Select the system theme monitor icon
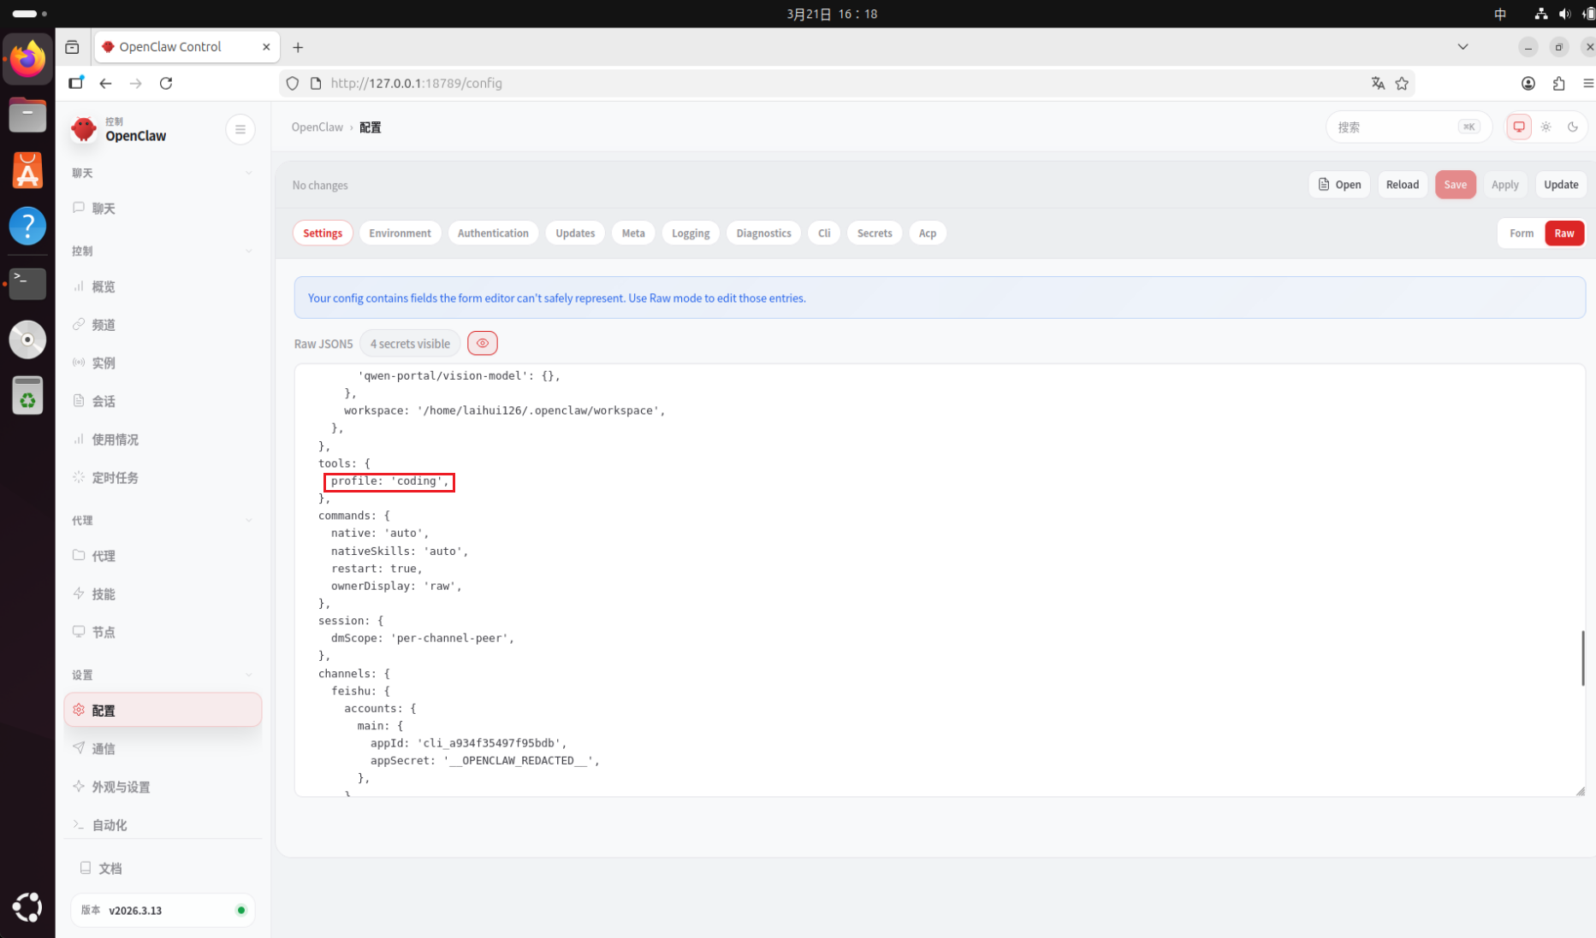1596x938 pixels. click(1518, 127)
